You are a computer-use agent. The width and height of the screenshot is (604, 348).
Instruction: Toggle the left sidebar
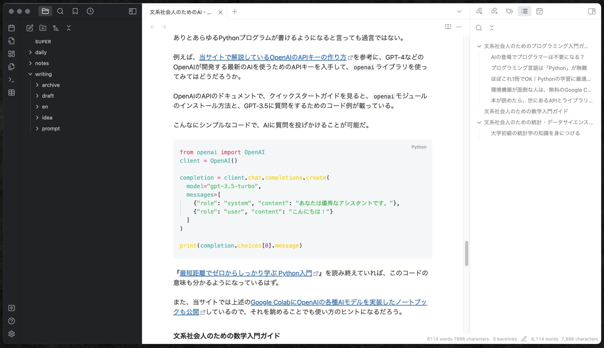(x=133, y=11)
